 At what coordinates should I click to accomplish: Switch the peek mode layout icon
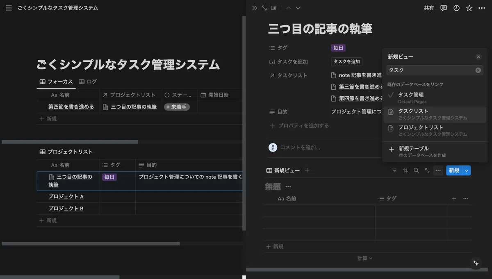coord(273,8)
